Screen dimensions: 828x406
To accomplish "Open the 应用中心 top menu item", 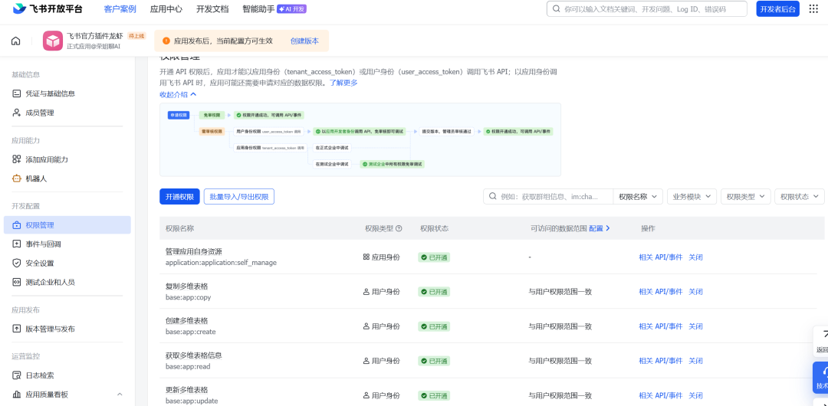I will (166, 9).
